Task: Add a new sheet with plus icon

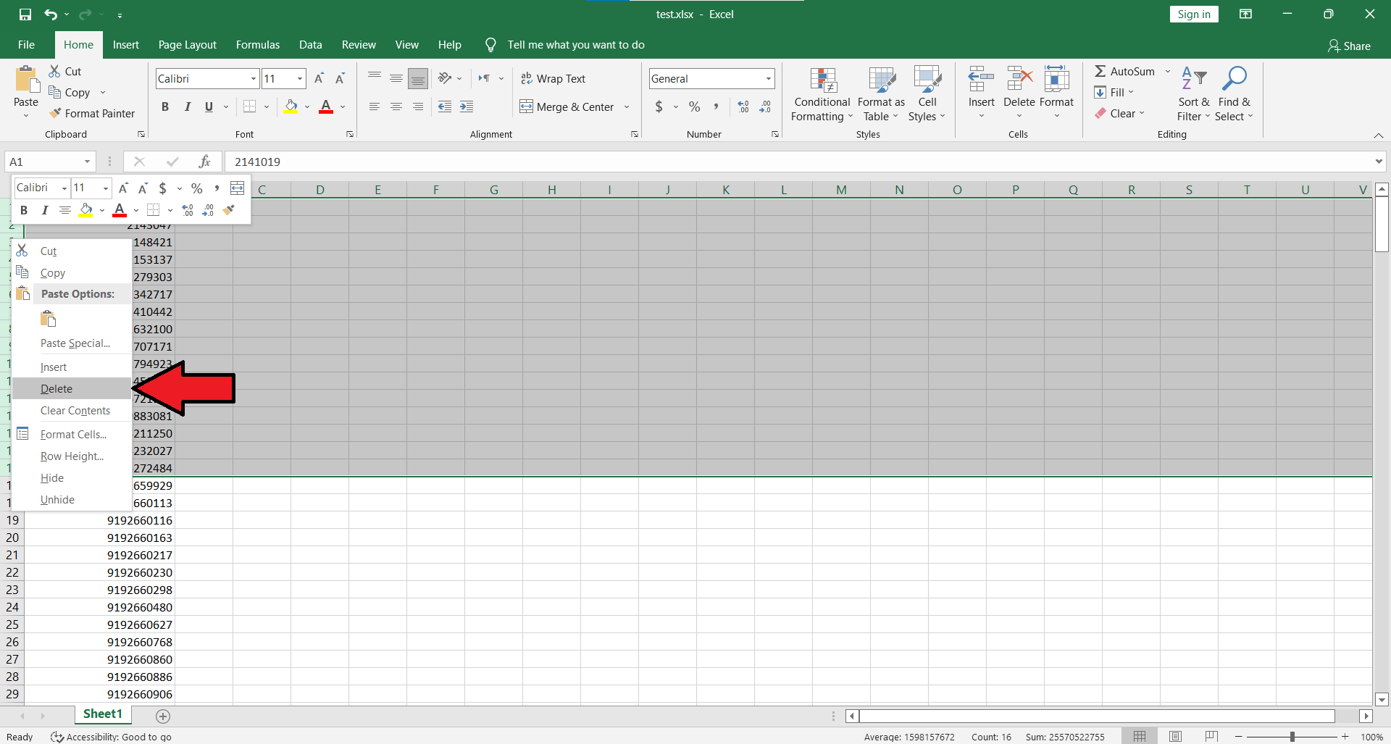Action: pyautogui.click(x=163, y=716)
